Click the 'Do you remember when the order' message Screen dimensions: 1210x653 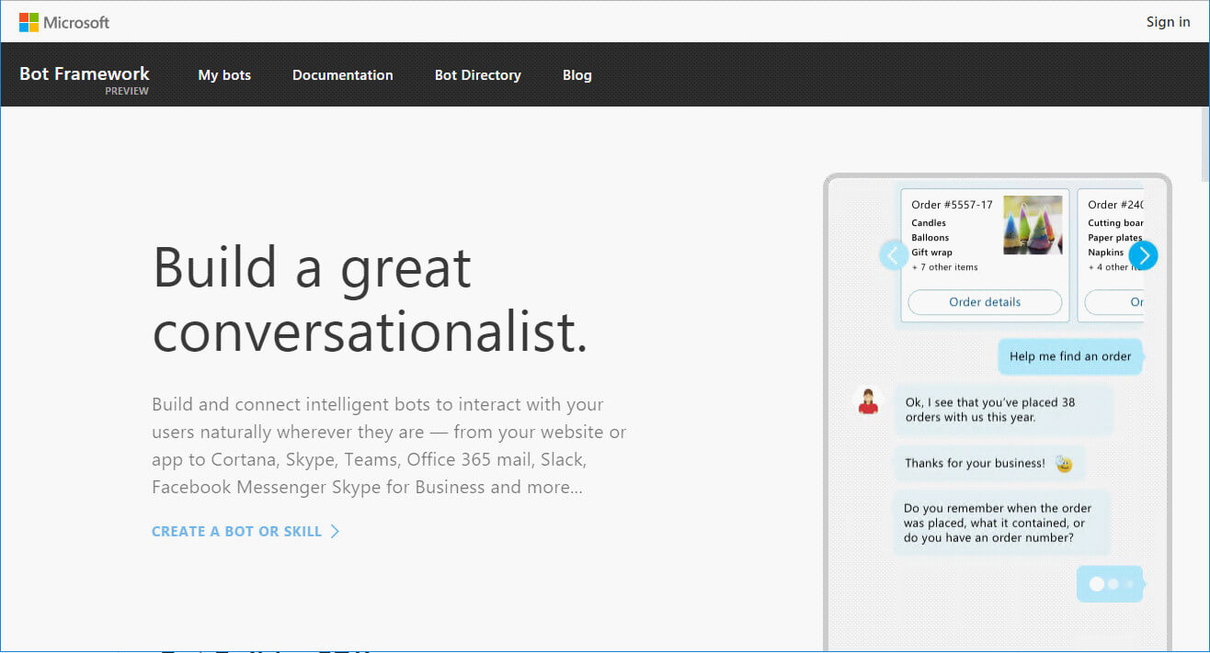pos(1001,523)
